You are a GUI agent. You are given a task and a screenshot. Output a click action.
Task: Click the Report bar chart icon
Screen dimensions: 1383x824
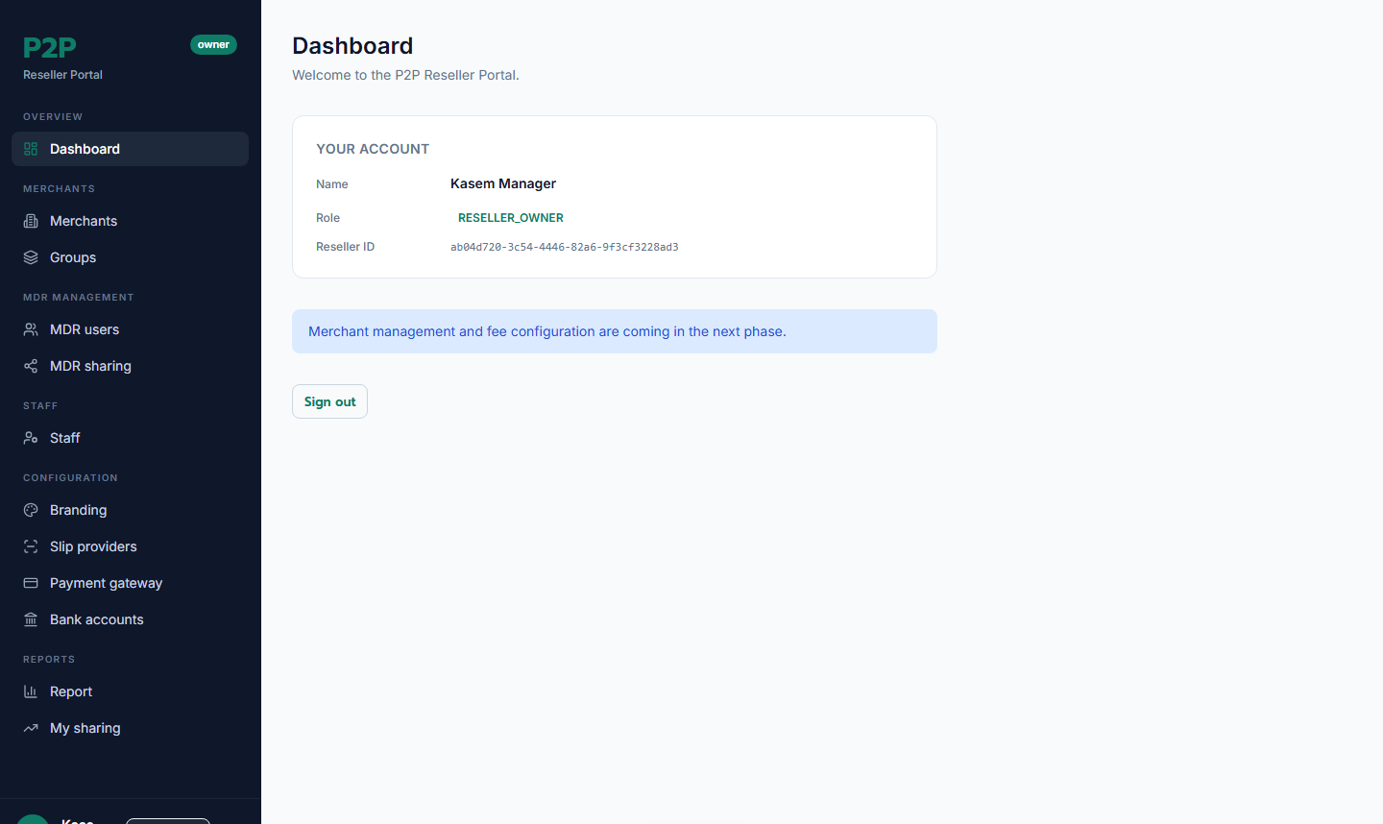[31, 691]
